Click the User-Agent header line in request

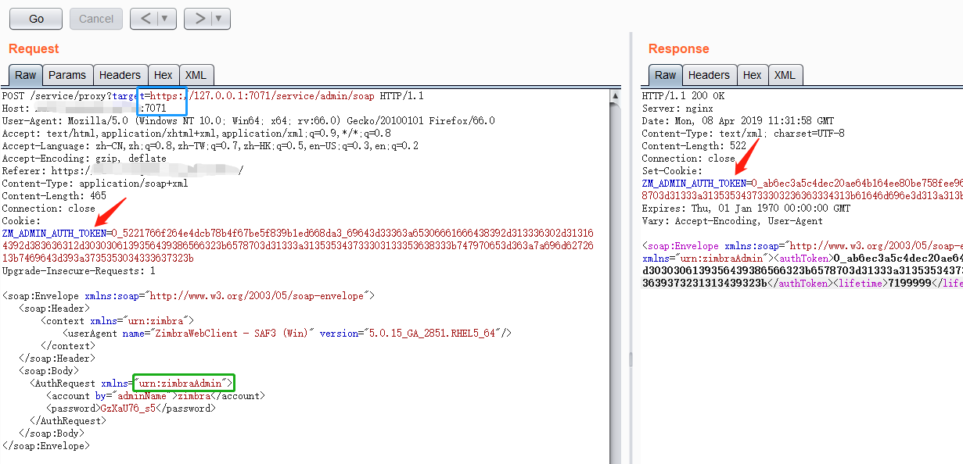[249, 121]
